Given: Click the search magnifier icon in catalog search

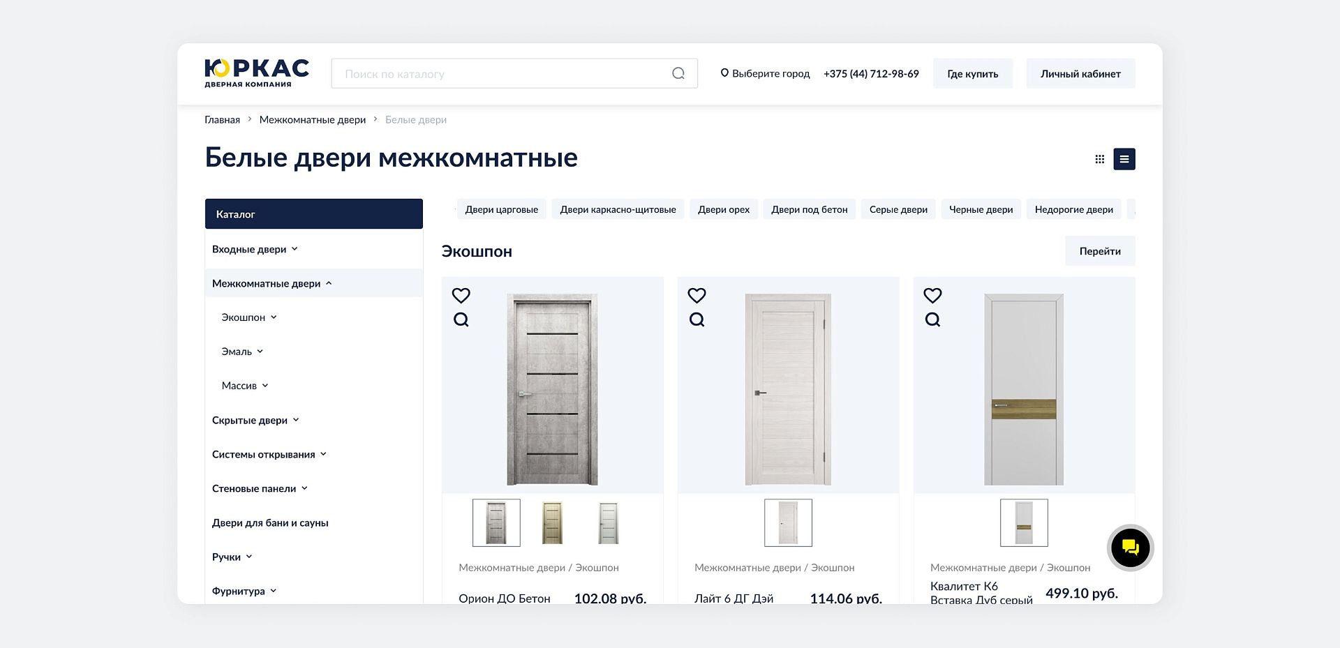Looking at the screenshot, I should pyautogui.click(x=678, y=73).
